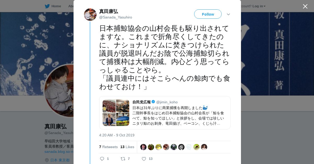Click the 日本 東京都 location link
Image resolution: width=314 pixels, height=164 pixels.
click(x=60, y=160)
